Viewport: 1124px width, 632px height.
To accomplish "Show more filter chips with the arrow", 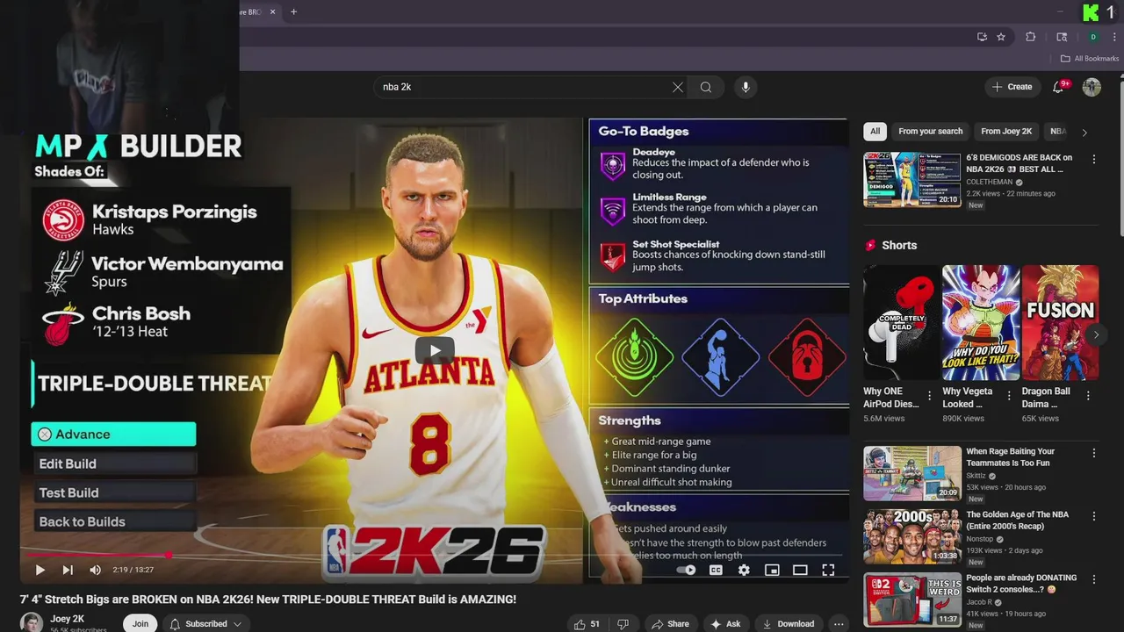I will (1084, 133).
